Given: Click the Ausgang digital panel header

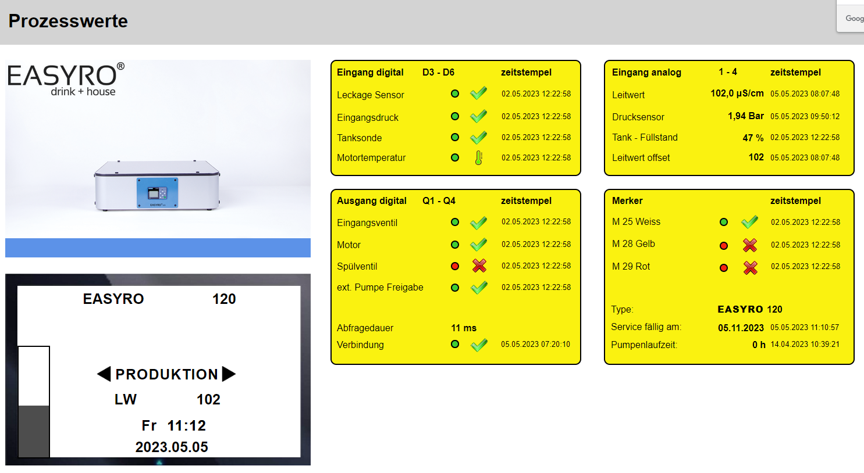Looking at the screenshot, I should pyautogui.click(x=372, y=200).
